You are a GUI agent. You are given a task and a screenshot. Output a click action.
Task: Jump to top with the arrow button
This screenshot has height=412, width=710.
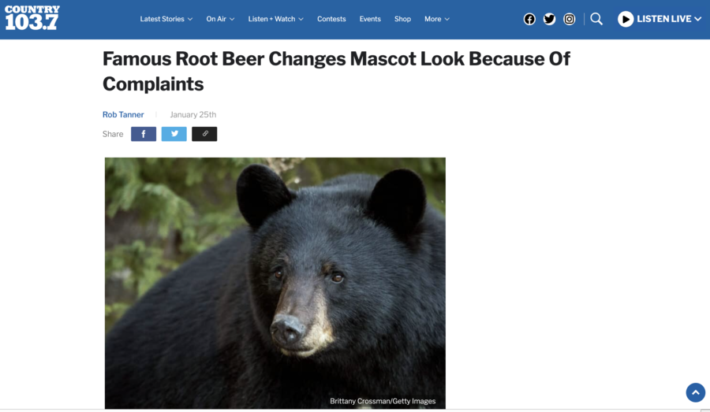[696, 392]
